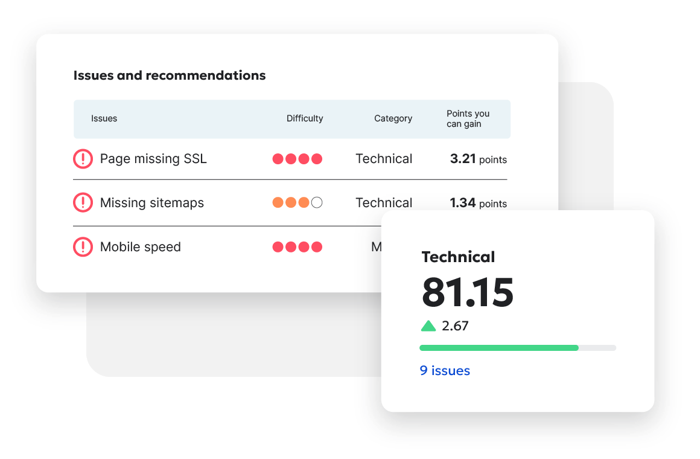Click the Issues column header
The width and height of the screenshot is (700, 459).
click(x=104, y=118)
